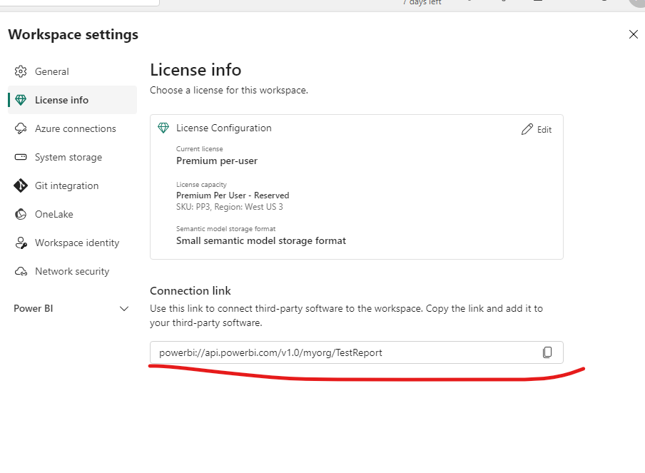
Task: Click the Power BI section label
Action: point(34,308)
